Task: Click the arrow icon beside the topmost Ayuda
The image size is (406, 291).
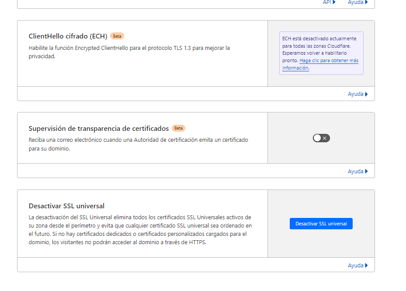Action: [x=366, y=2]
